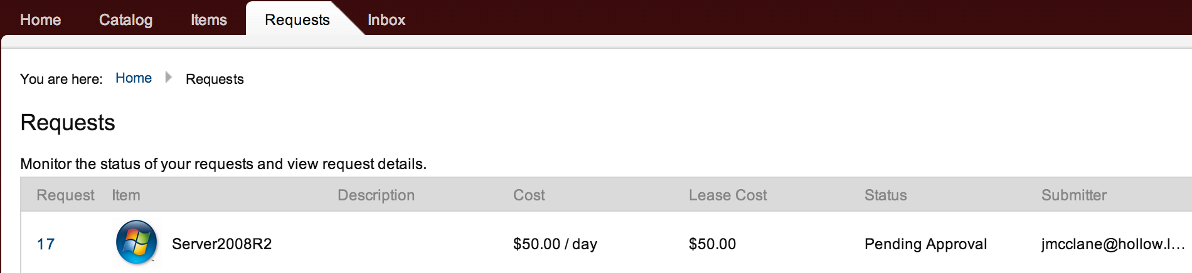
Task: Select the Server2008R2 item name
Action: pos(221,244)
